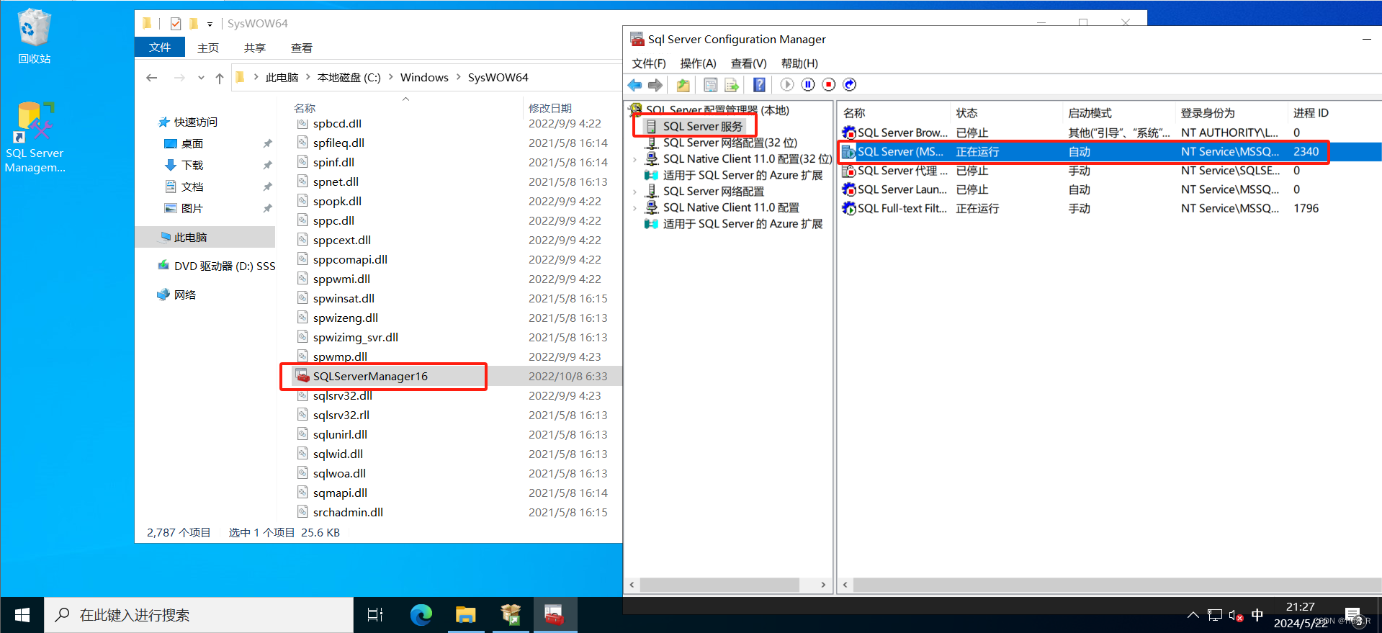Image resolution: width=1382 pixels, height=633 pixels.
Task: Sort files by 修改日期 column header
Action: [550, 108]
